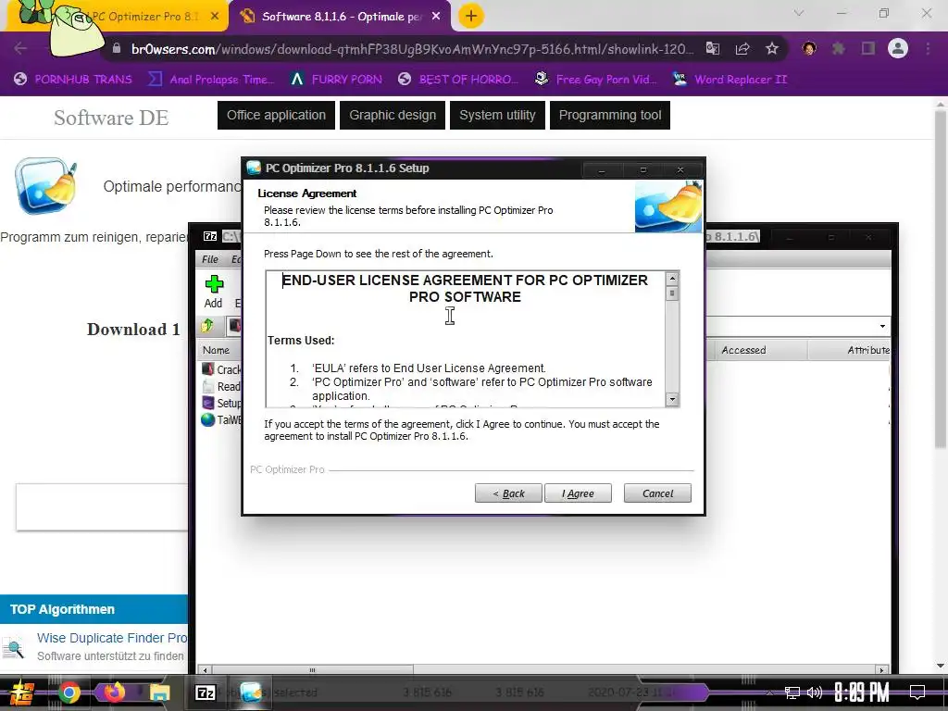This screenshot has height=711, width=948.
Task: Close the PC Optimizer Pro browser tab
Action: (215, 17)
